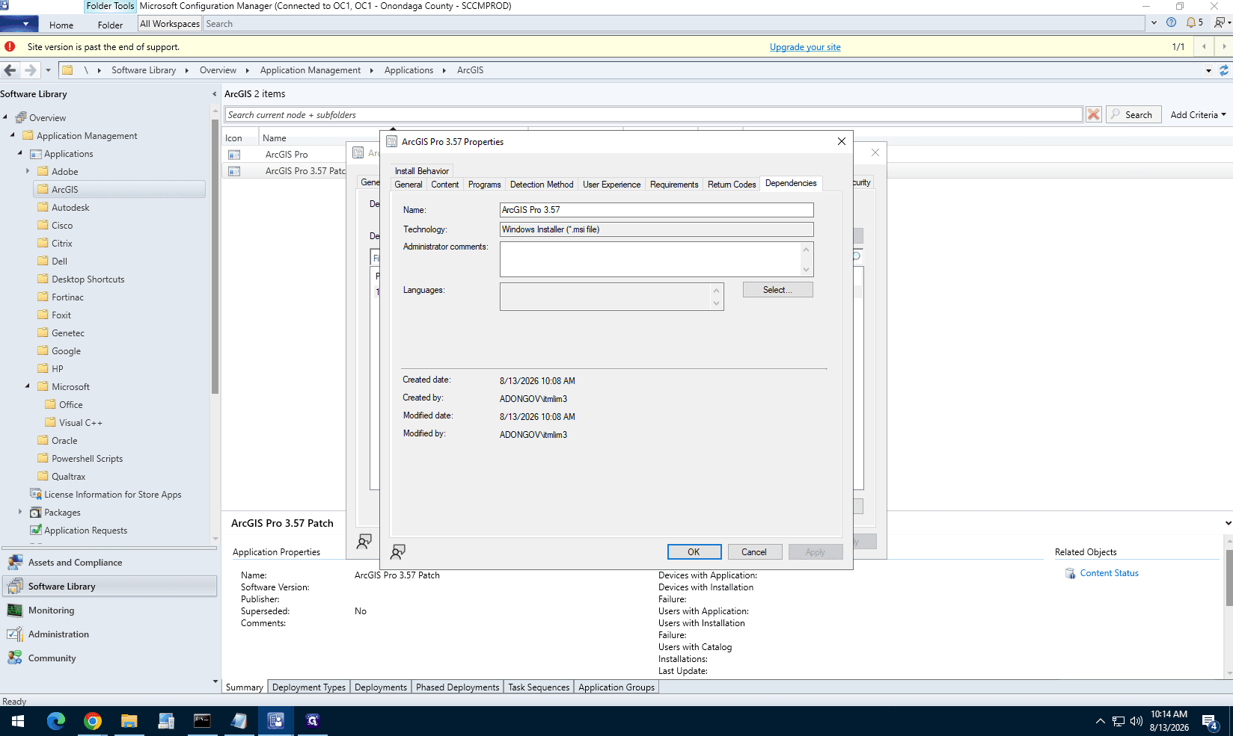Open the Folder ribbon tab
This screenshot has width=1233, height=736.
[x=110, y=25]
